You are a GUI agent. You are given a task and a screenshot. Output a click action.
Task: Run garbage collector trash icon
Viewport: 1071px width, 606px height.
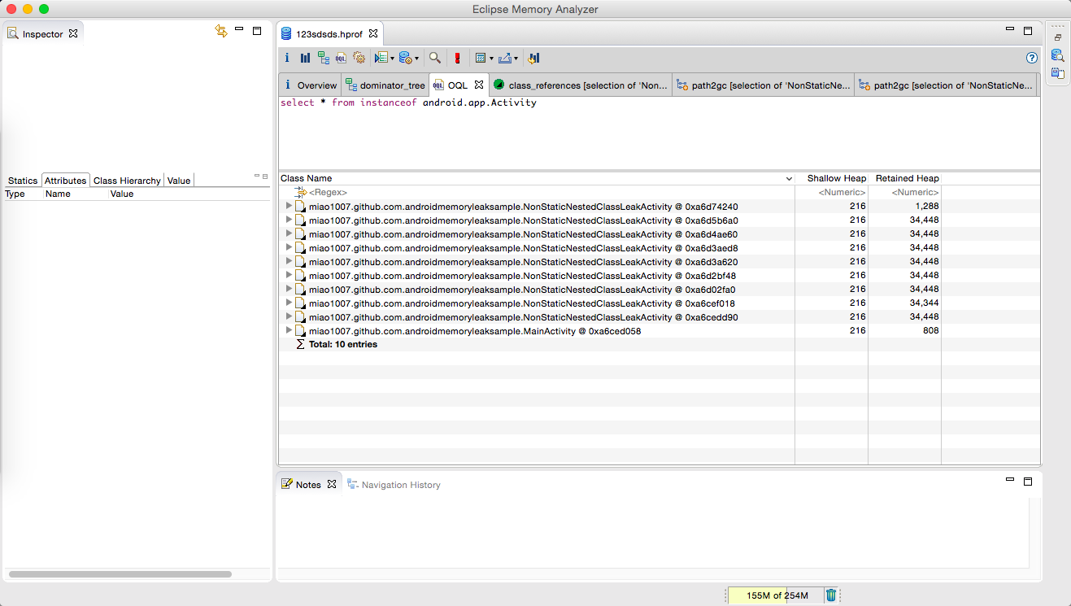831,595
